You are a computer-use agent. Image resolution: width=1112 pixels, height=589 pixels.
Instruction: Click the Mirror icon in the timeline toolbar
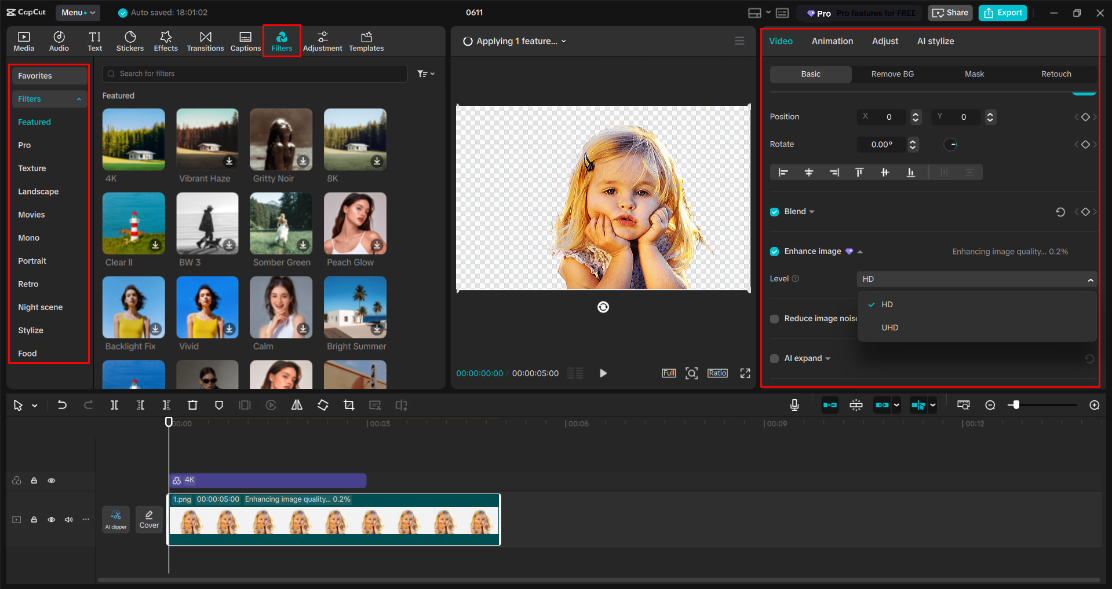pyautogui.click(x=297, y=404)
